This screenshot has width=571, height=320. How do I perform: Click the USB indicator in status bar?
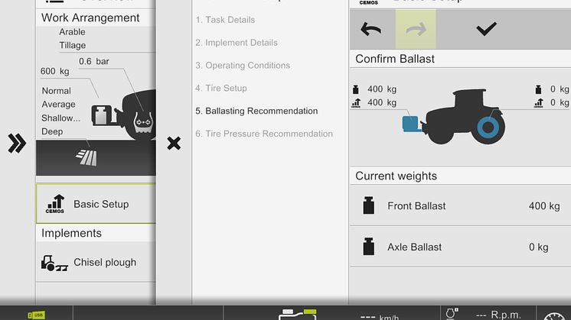37,315
